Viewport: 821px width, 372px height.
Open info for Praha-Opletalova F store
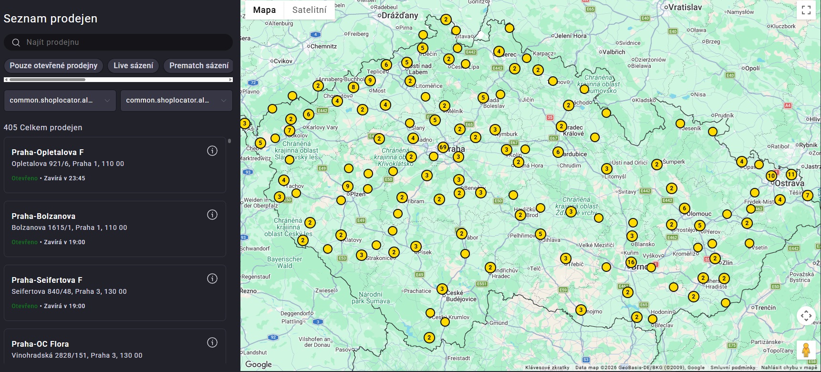[212, 151]
